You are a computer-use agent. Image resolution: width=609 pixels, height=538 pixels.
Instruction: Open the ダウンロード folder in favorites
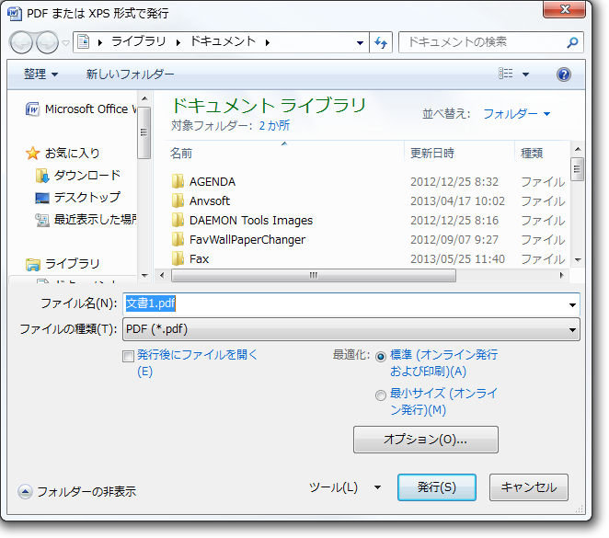click(x=86, y=175)
